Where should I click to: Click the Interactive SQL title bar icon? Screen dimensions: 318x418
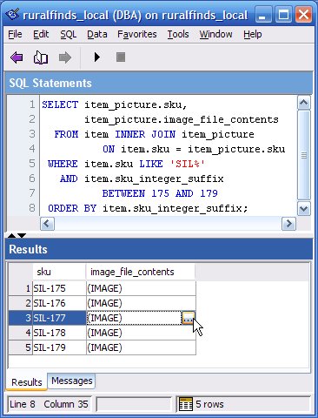[13, 14]
